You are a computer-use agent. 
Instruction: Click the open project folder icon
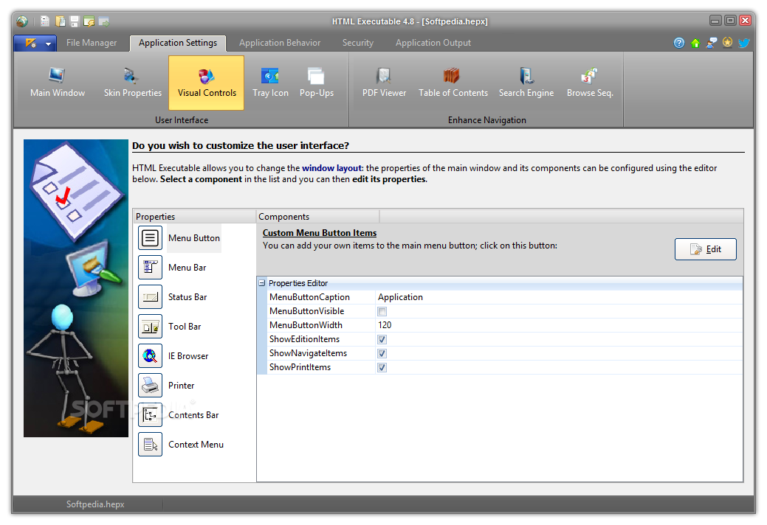point(61,21)
